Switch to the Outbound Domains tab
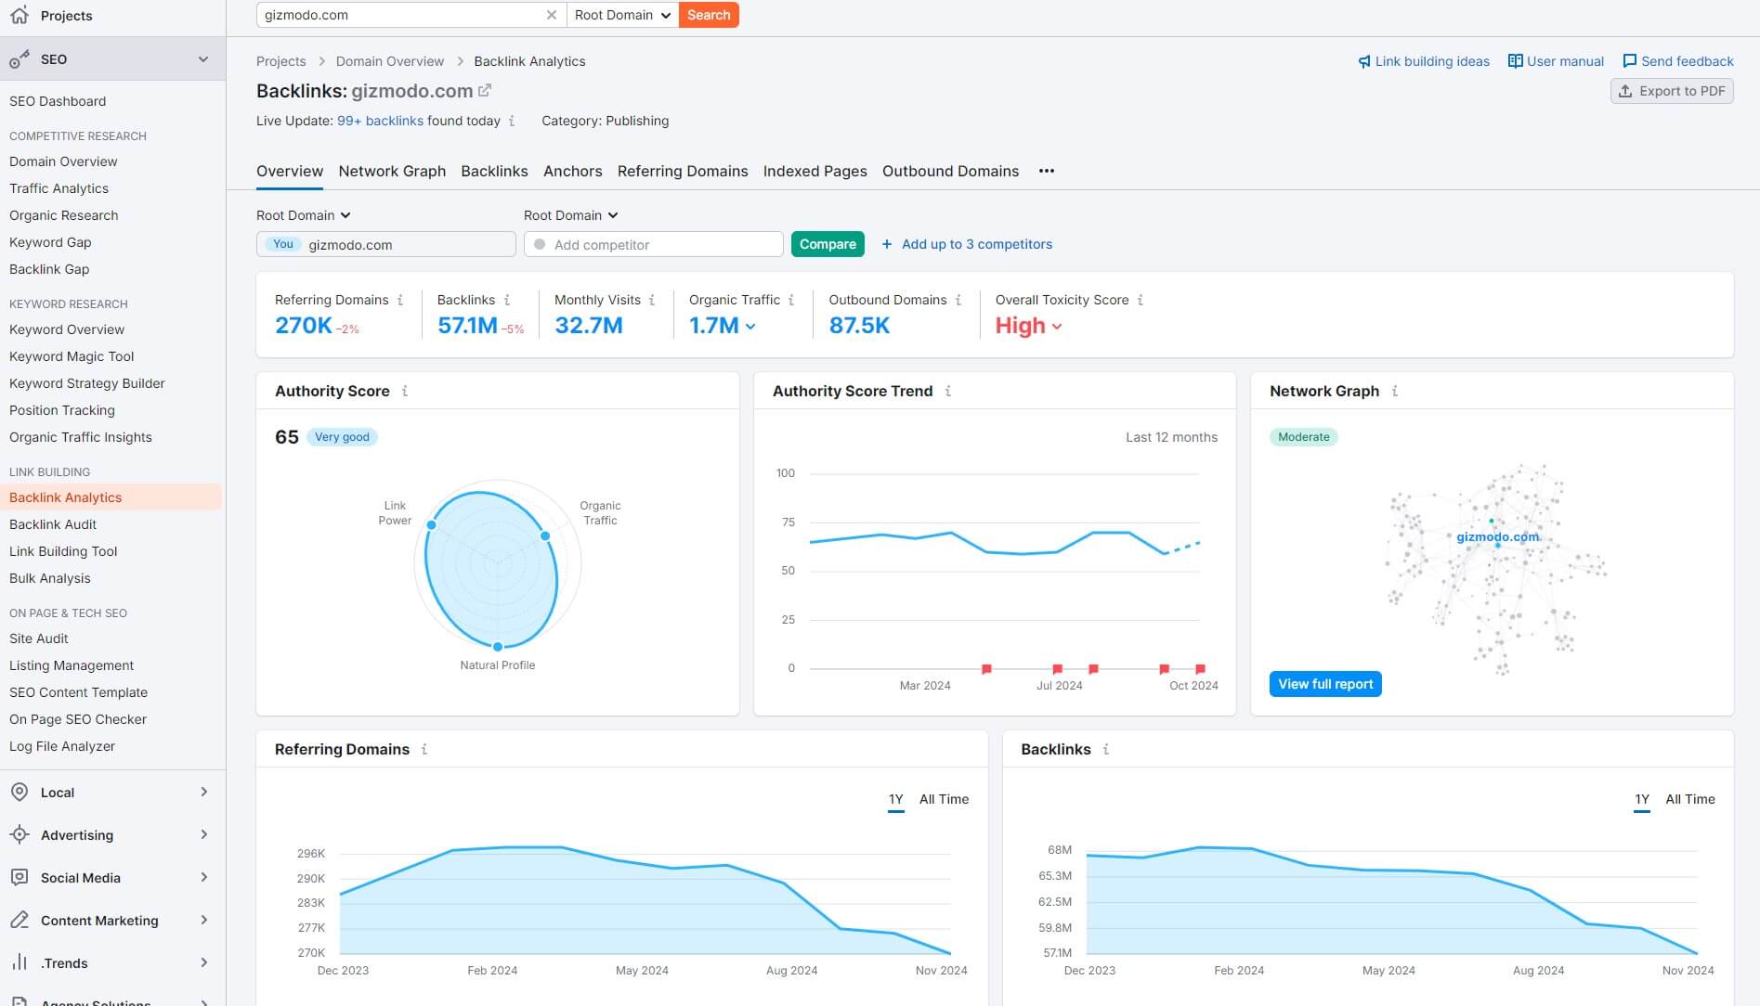 coord(950,171)
